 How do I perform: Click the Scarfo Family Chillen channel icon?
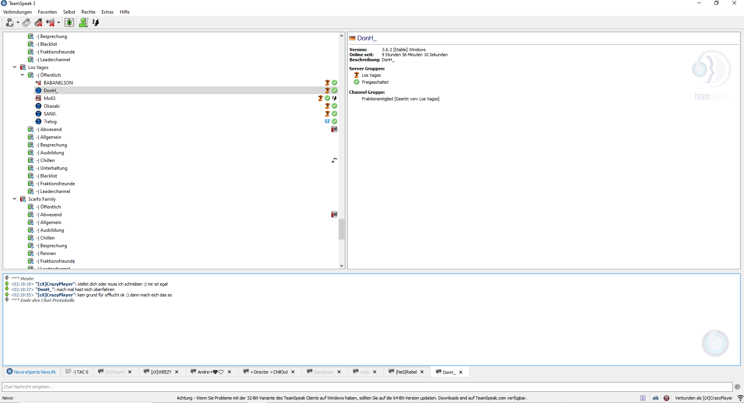[x=31, y=238]
